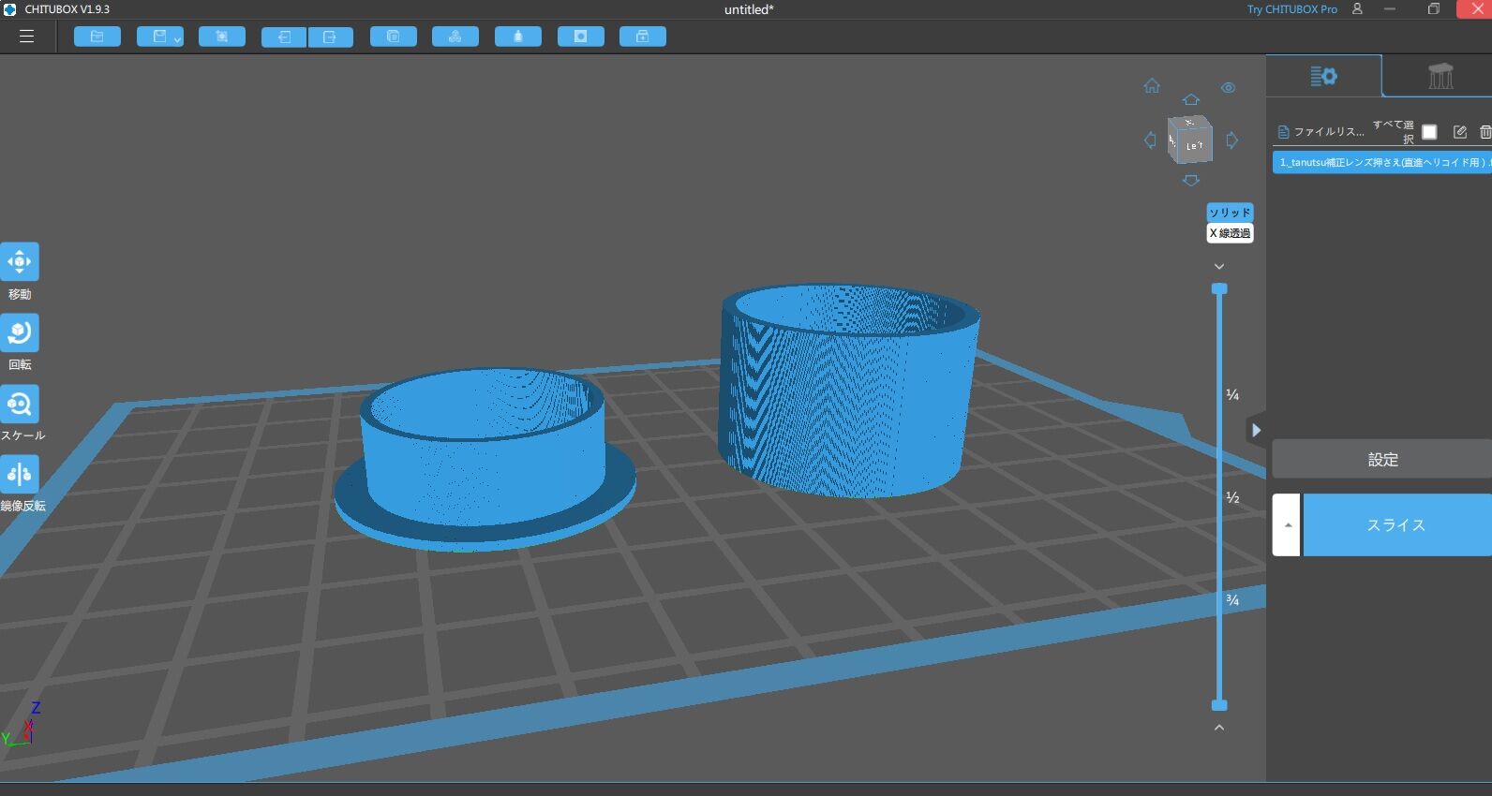Screen dimensions: 1492x796
Task: Open the hamburger main menu
Action: pos(26,37)
